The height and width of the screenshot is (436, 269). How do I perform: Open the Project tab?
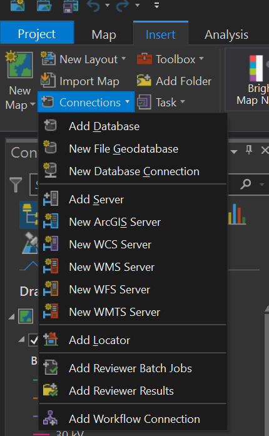tap(37, 34)
